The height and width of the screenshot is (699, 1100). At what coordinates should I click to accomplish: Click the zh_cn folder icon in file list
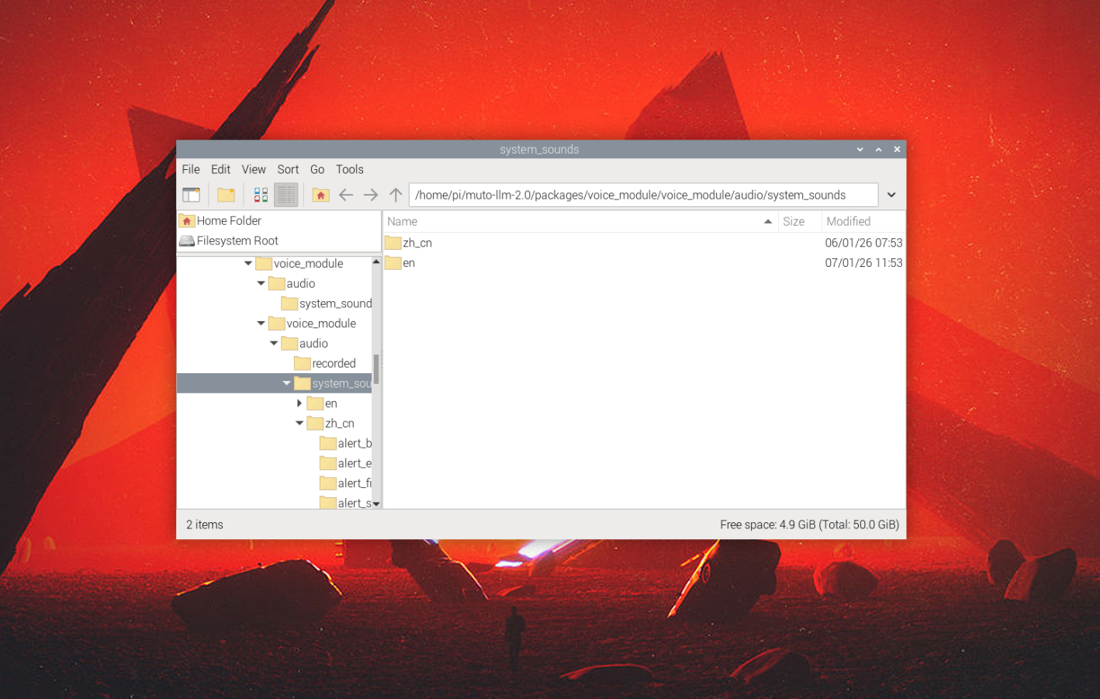click(393, 243)
